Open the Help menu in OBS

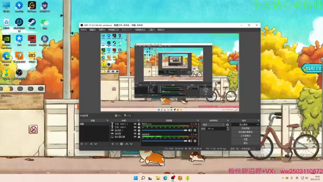click(161, 30)
